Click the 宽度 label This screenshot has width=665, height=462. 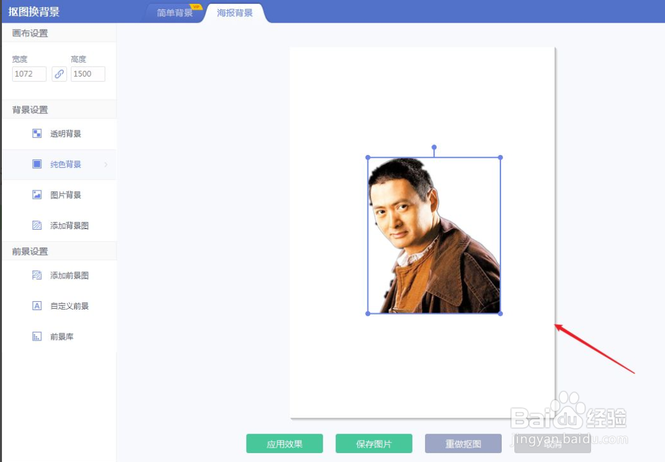pyautogui.click(x=20, y=59)
